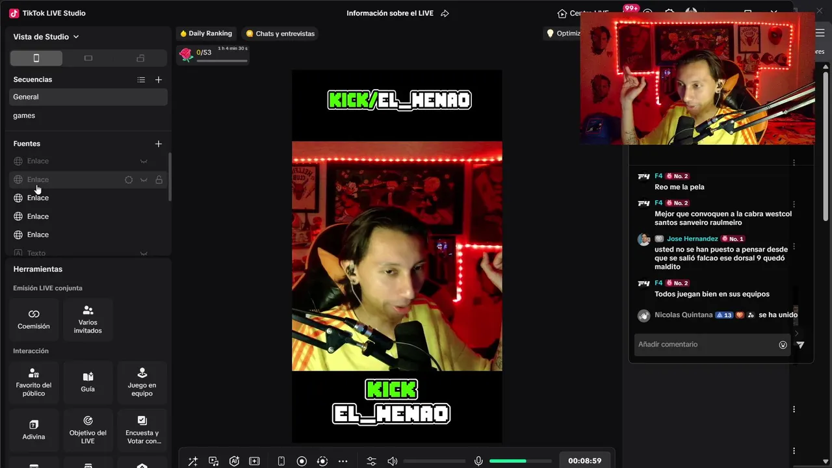The height and width of the screenshot is (468, 832).
Task: Click the bottom KICK EL_HENAO overlay in preview
Action: [391, 402]
